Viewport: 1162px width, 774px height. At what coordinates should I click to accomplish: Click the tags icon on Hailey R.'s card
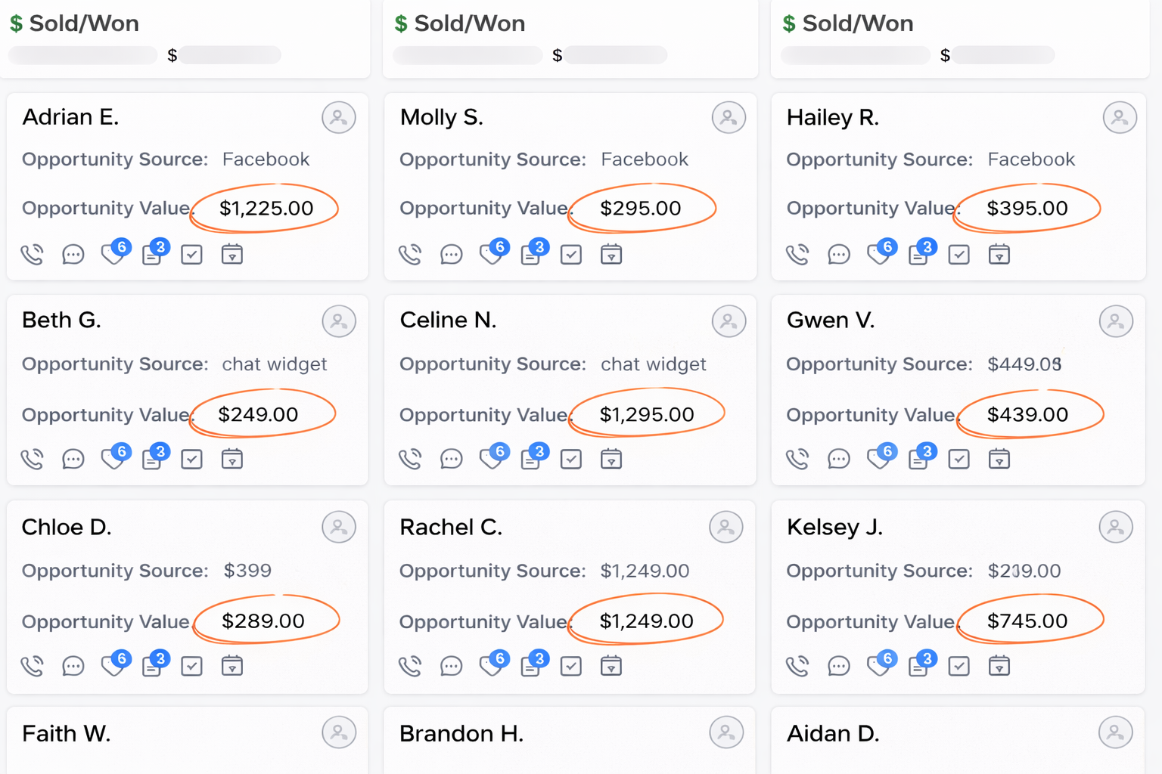(878, 254)
